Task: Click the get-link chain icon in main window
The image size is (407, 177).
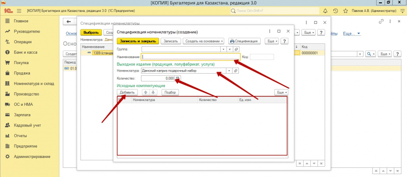Action: (381, 21)
